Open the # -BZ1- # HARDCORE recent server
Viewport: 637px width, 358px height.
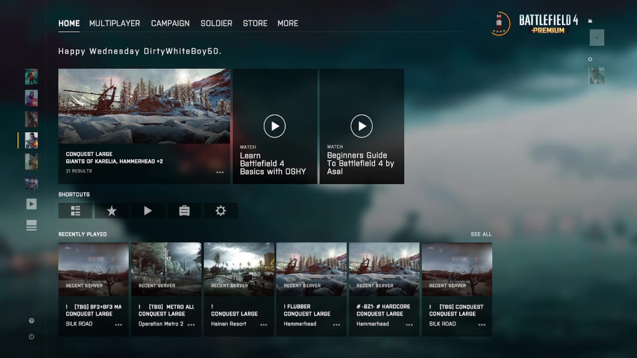[x=384, y=289]
